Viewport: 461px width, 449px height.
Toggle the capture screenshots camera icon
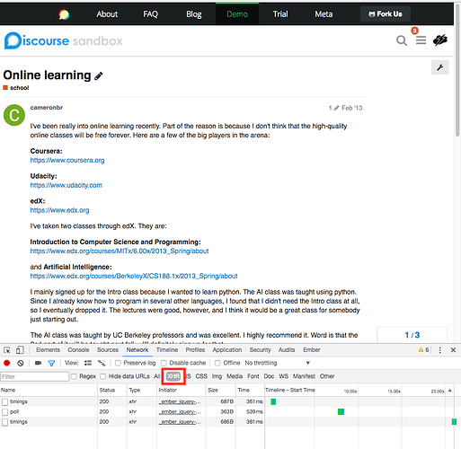(x=38, y=363)
